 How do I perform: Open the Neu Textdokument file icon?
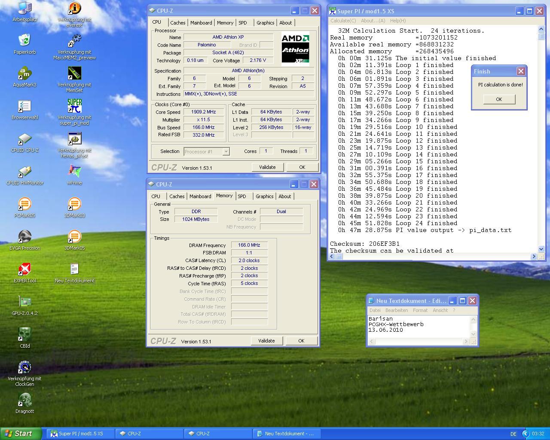tap(75, 272)
